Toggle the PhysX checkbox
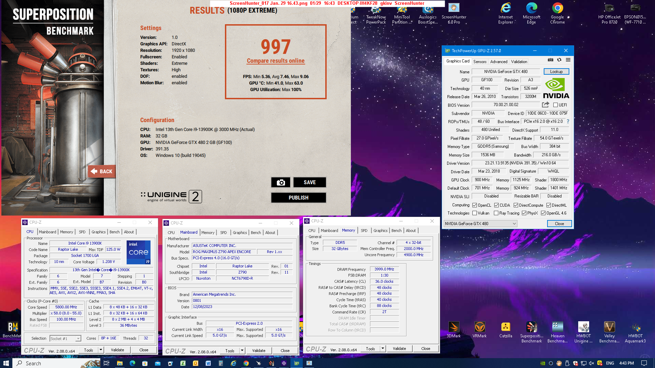655x368 pixels. pyautogui.click(x=524, y=213)
